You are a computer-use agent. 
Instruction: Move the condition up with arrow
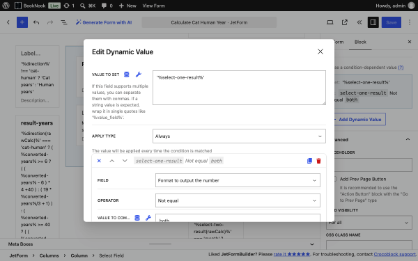click(112, 161)
